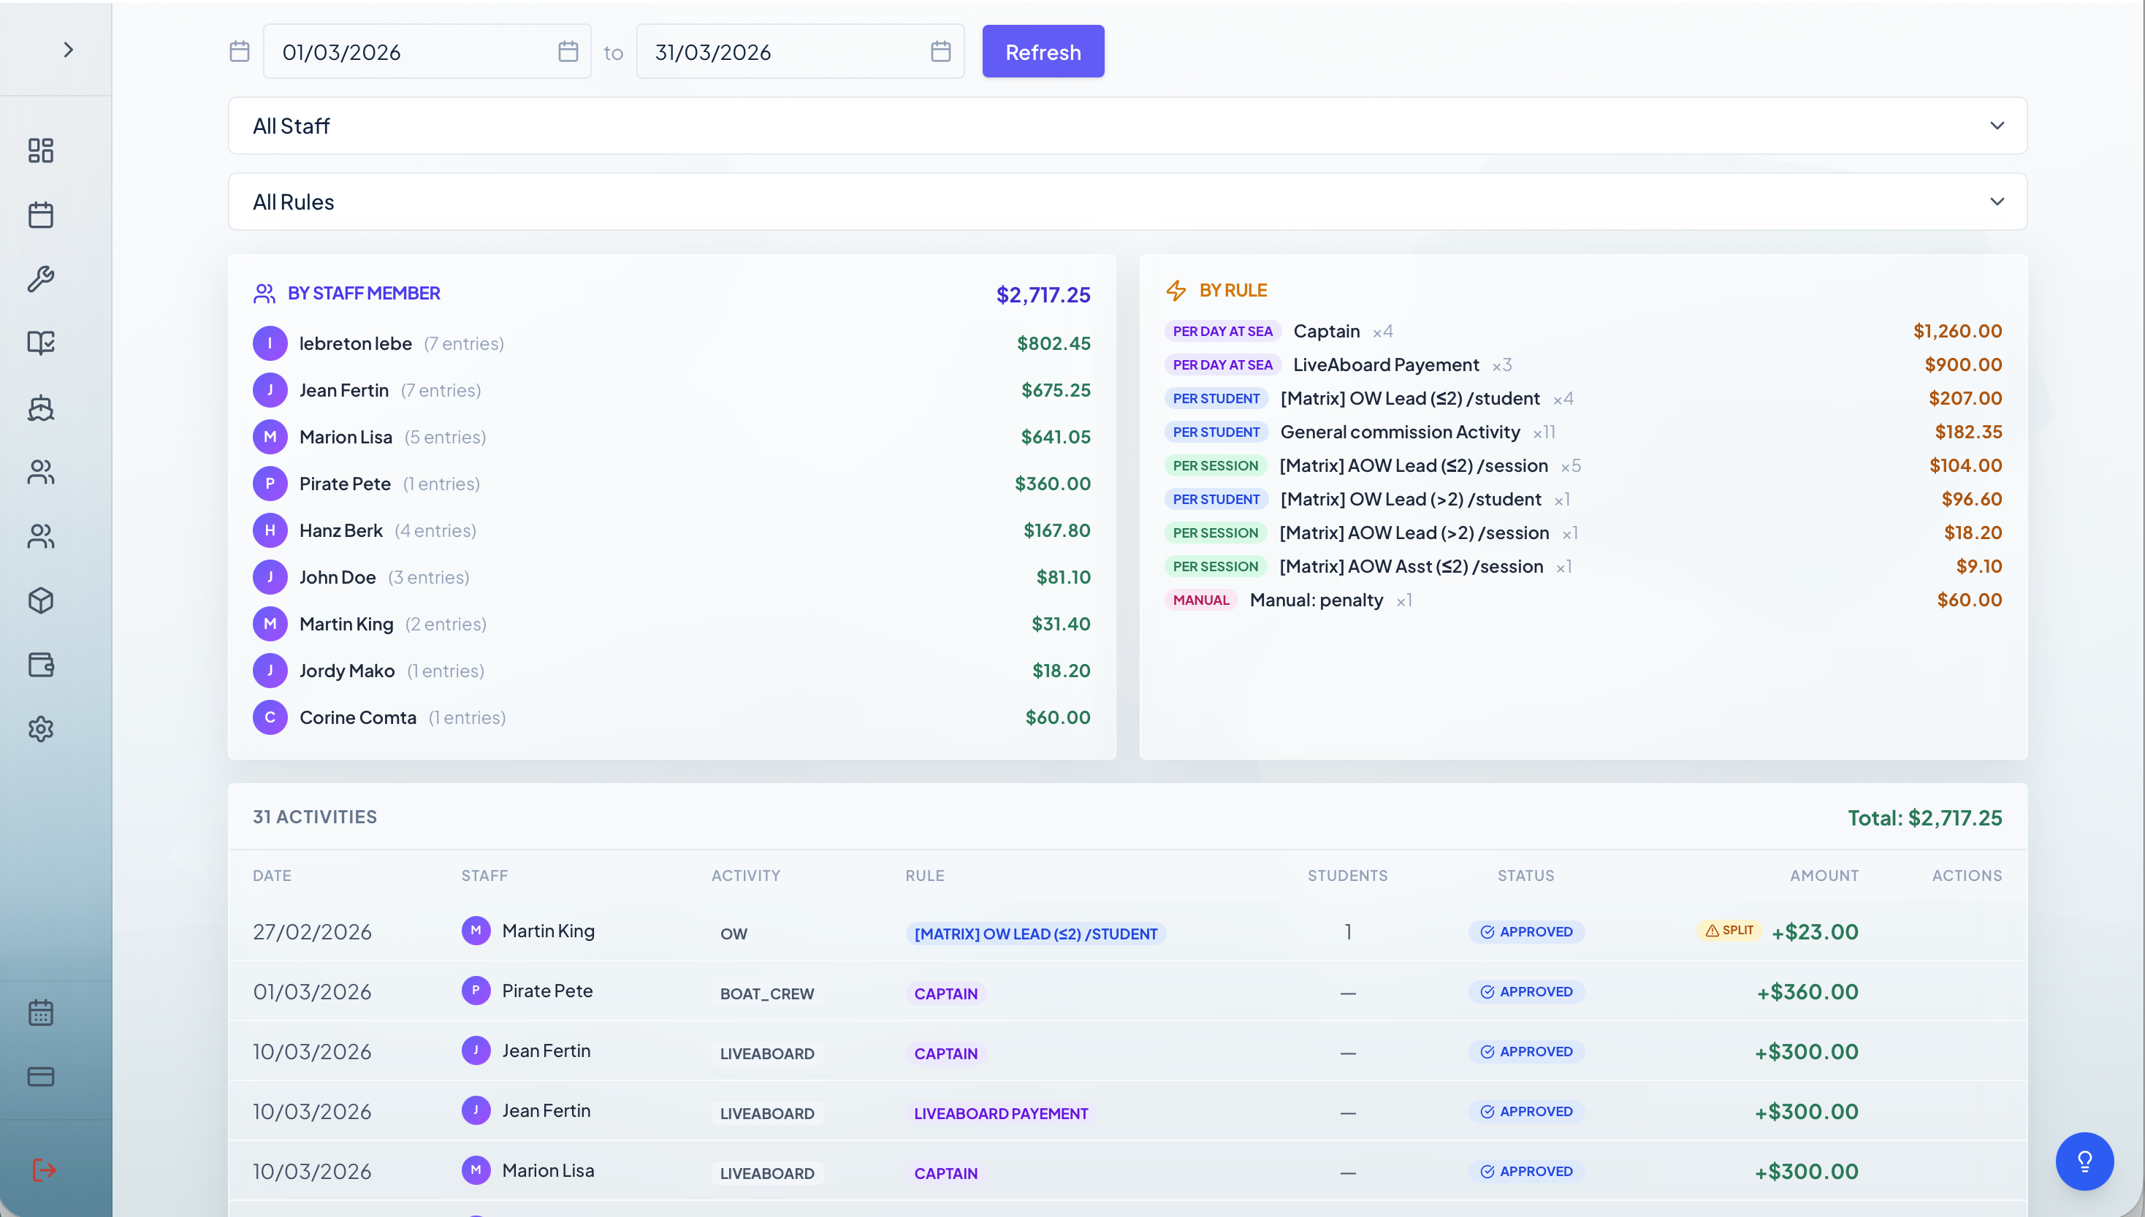
Task: Click the STAFF column header
Action: pos(485,875)
